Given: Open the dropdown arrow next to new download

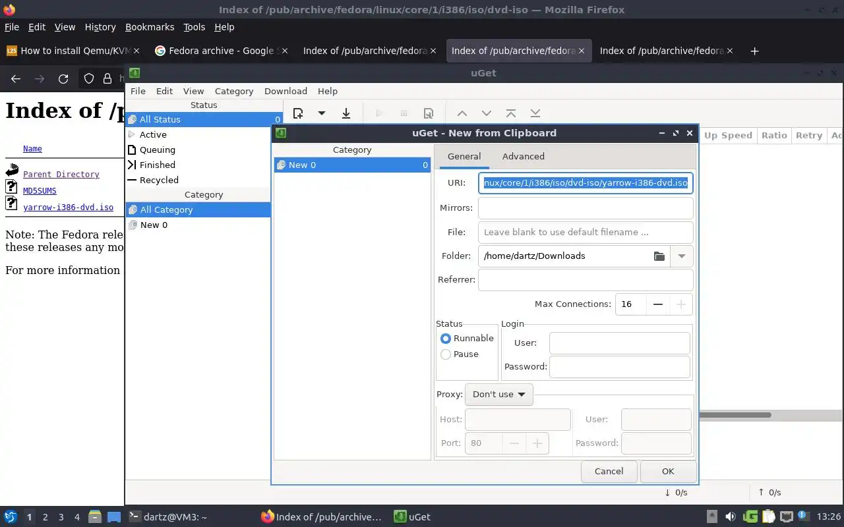Looking at the screenshot, I should pyautogui.click(x=322, y=113).
